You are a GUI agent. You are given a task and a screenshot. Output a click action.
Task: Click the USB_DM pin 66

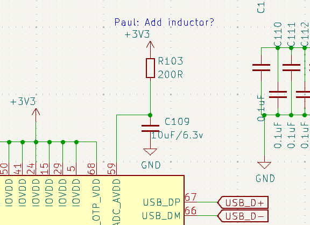[191, 215]
